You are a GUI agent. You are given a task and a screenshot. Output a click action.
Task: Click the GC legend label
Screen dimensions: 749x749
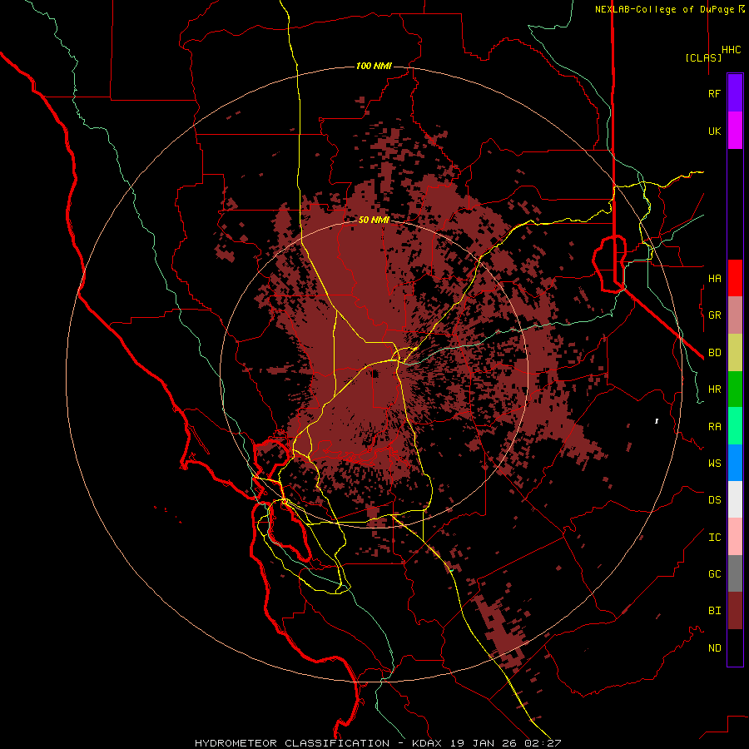714,573
